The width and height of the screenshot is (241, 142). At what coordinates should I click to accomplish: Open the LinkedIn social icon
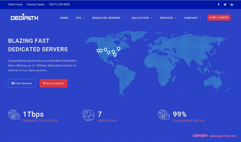(232, 4)
